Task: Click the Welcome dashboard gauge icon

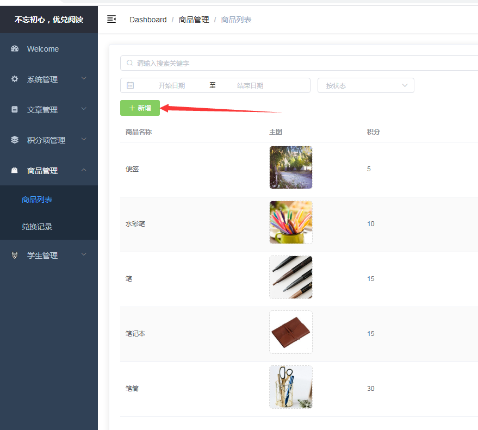Action: [x=15, y=48]
